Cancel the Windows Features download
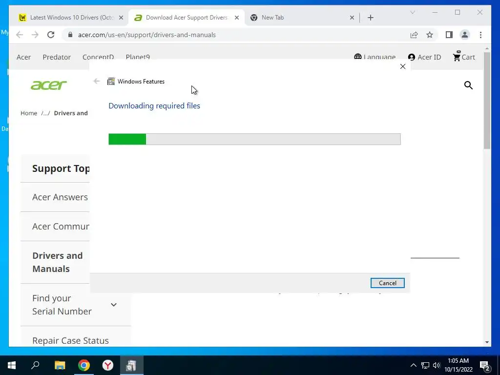 pyautogui.click(x=387, y=283)
